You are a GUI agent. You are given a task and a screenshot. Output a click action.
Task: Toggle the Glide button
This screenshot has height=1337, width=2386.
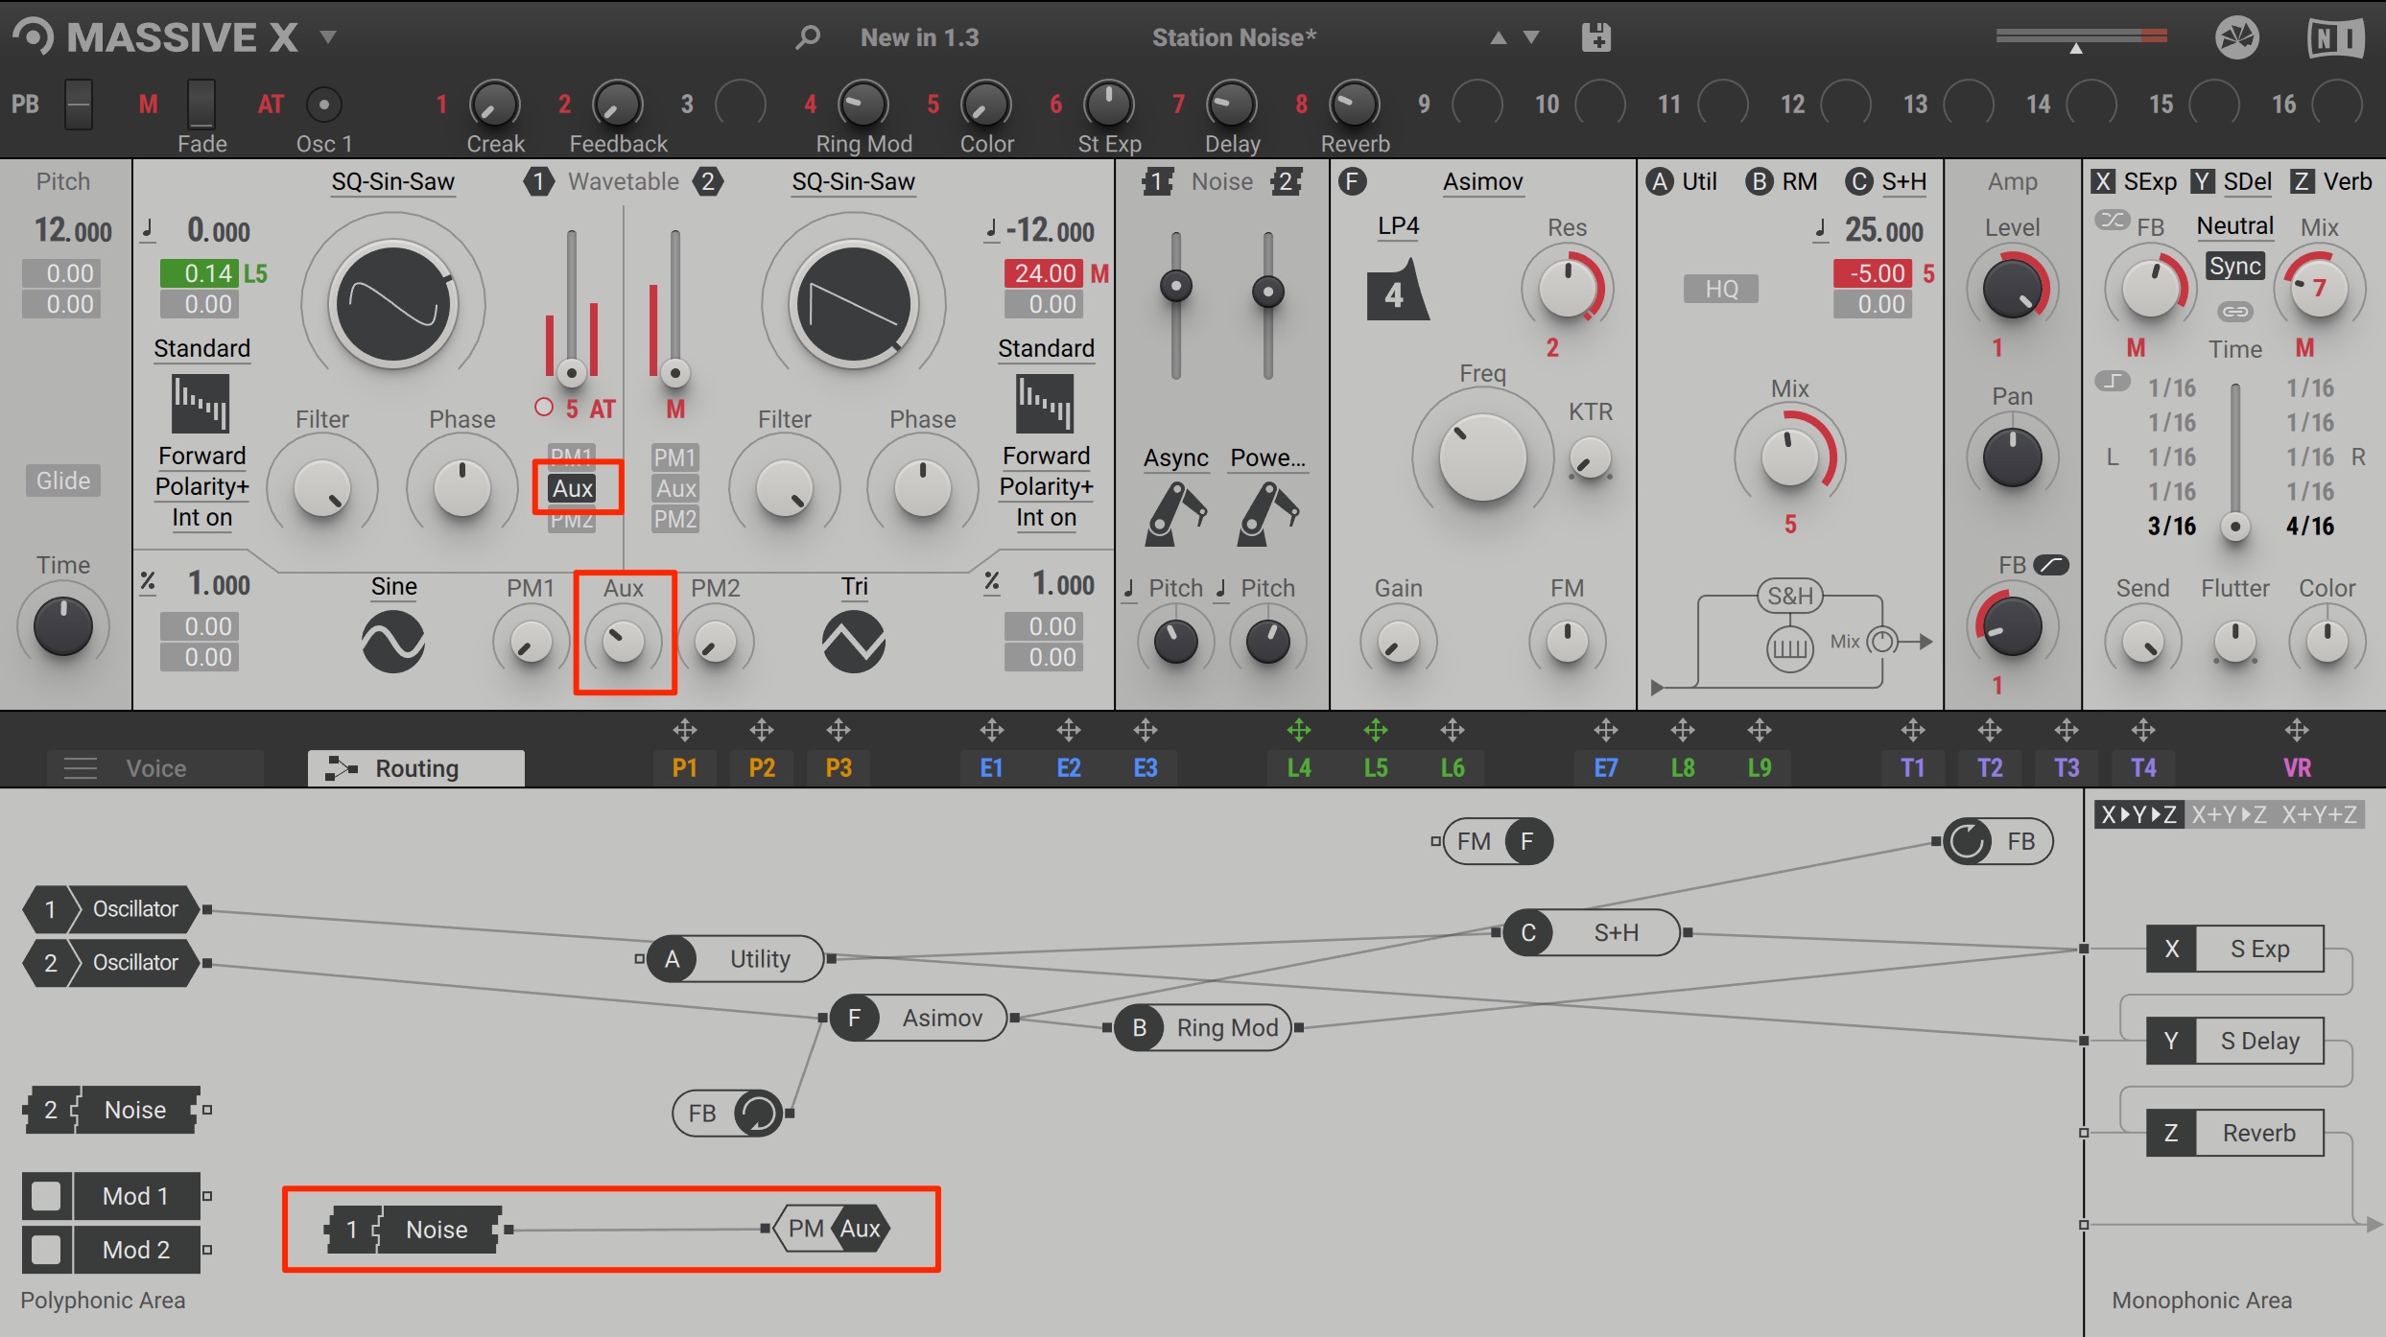tap(63, 481)
